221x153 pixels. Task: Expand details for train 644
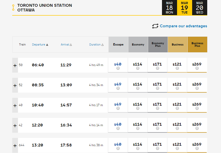coord(15,145)
